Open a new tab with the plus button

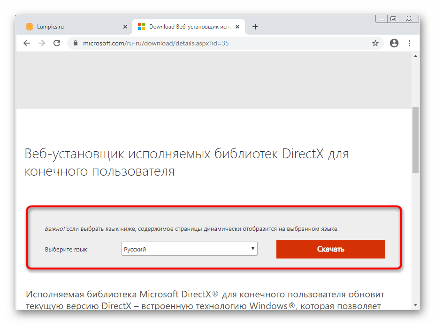255,27
